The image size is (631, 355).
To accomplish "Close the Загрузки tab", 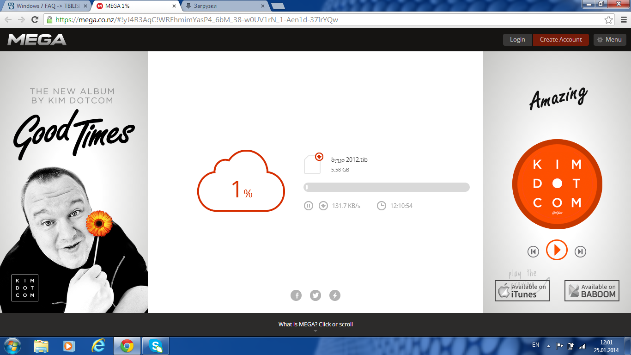I will 263,6.
